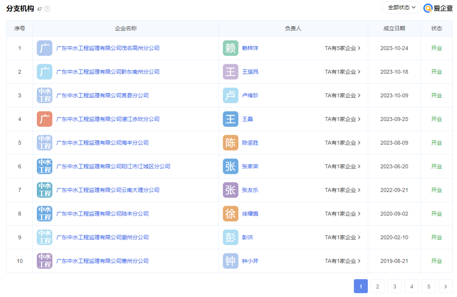Open 广东中水工程监理有限公司阳江市江城区分公司 link
The image size is (457, 297).
tap(113, 167)
